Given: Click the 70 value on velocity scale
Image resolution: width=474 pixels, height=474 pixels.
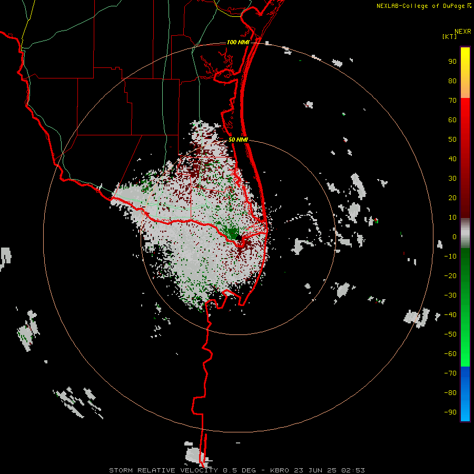Looking at the screenshot, I should point(452,101).
